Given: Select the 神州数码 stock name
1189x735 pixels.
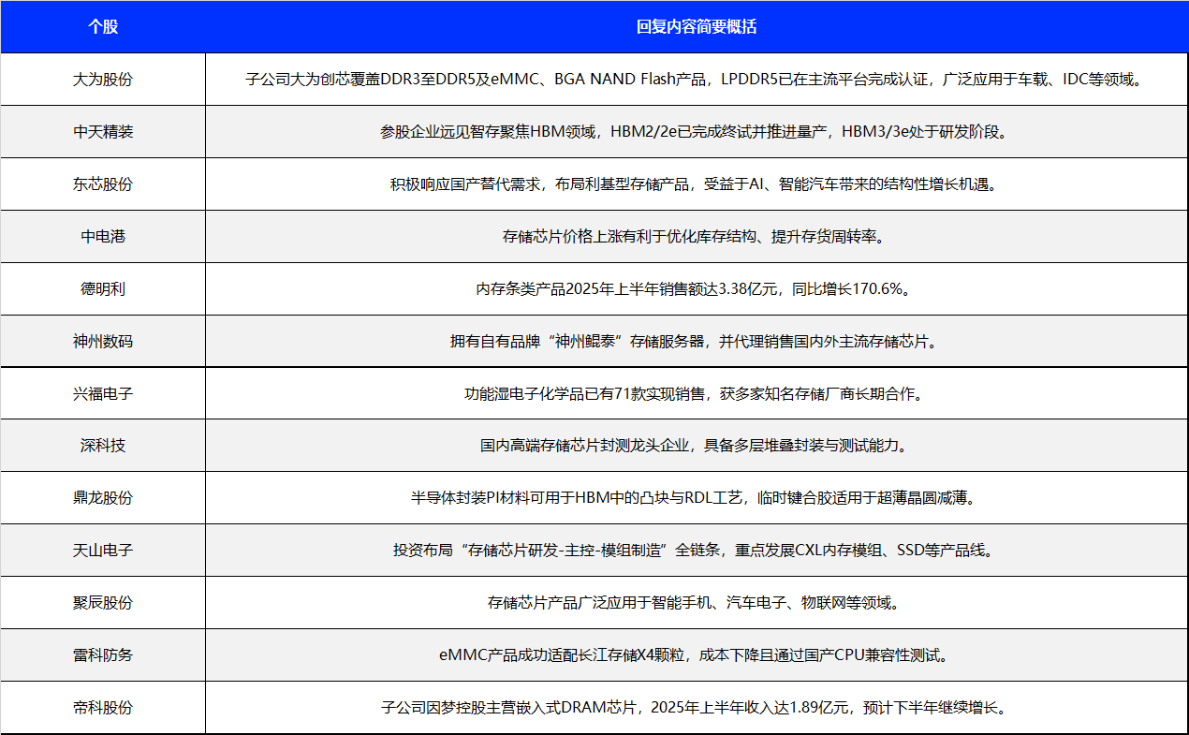Looking at the screenshot, I should (103, 342).
